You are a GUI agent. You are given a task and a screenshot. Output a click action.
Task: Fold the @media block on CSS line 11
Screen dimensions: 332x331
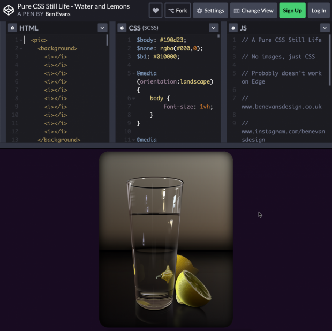tap(133, 140)
